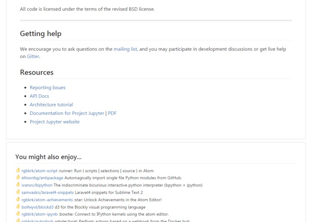Image resolution: width=313 pixels, height=222 pixels.
Task: Open Documentation for Project Jupyter link
Action: 67,113
